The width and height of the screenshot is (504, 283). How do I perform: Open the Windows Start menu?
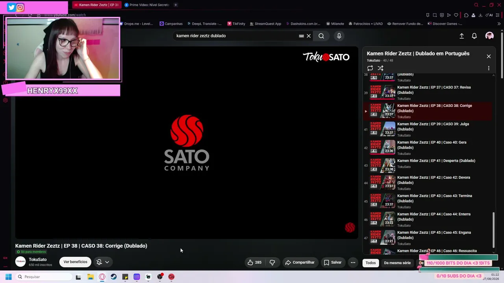tap(8, 277)
